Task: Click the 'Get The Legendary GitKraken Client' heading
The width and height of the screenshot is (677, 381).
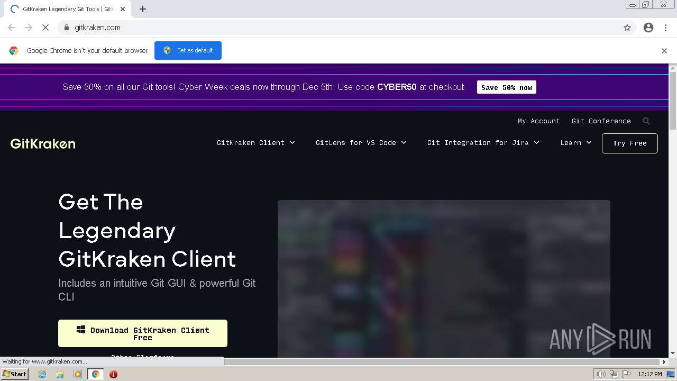Action: click(147, 231)
